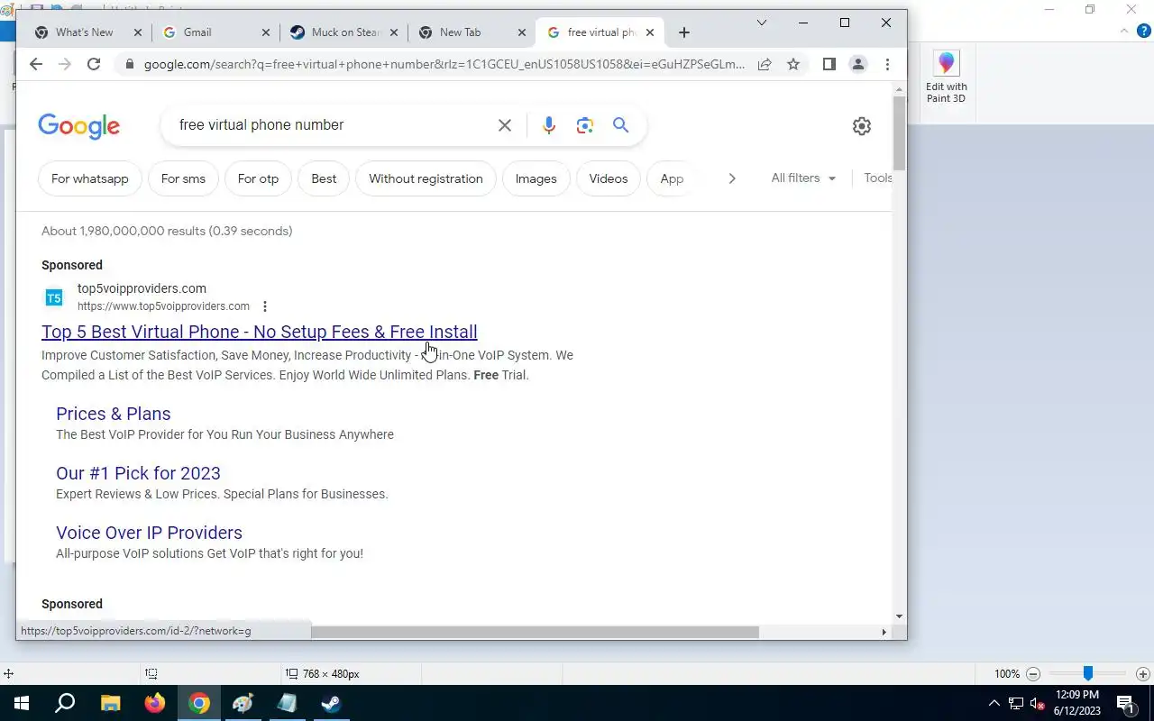Open Our #1 Pick for 2023 link

coord(138,473)
